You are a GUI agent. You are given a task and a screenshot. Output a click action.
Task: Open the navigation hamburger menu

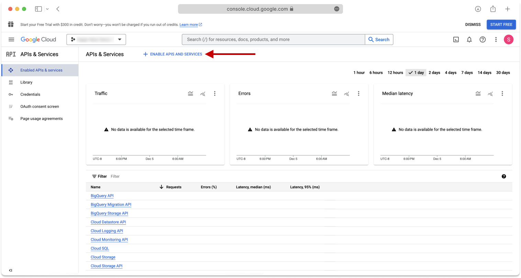pyautogui.click(x=11, y=39)
